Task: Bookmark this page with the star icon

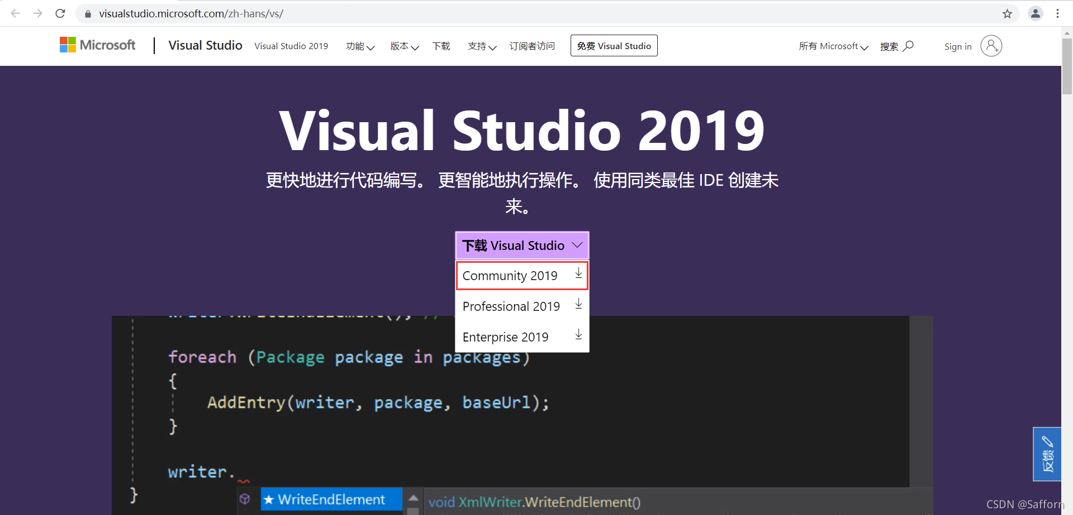Action: (1007, 14)
